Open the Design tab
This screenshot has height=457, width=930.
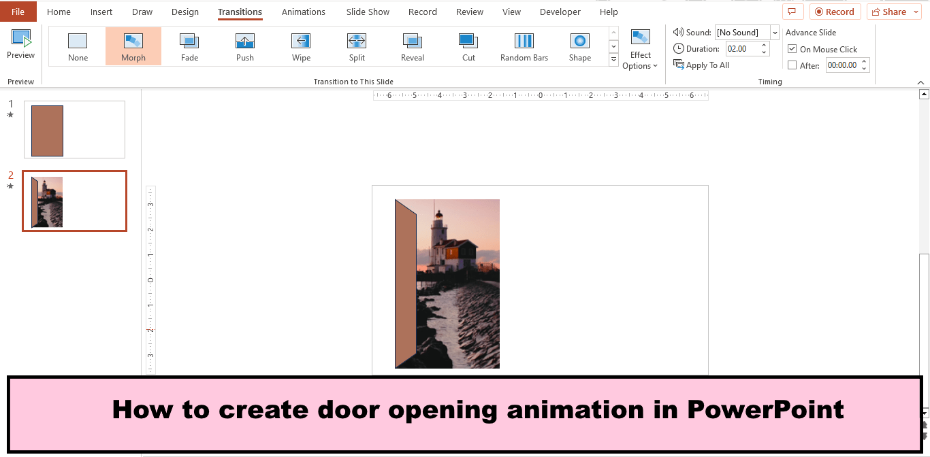pyautogui.click(x=185, y=12)
